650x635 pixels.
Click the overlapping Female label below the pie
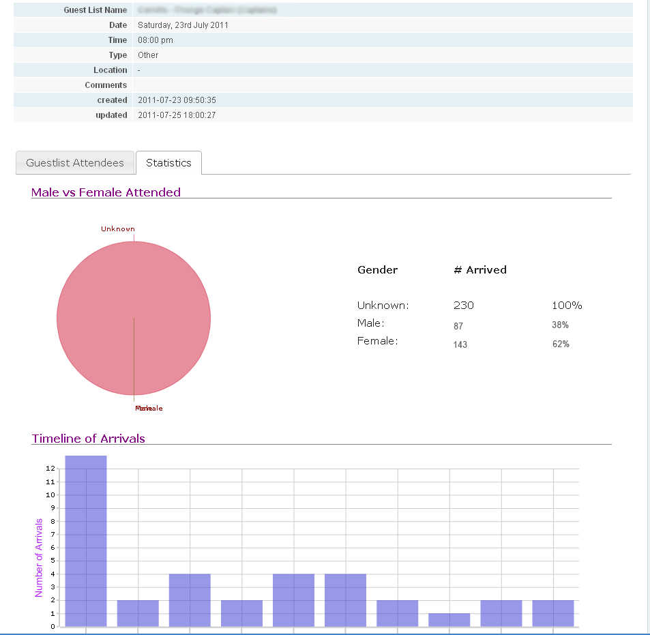coord(149,409)
